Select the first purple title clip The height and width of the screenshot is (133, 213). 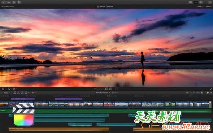pos(23,99)
